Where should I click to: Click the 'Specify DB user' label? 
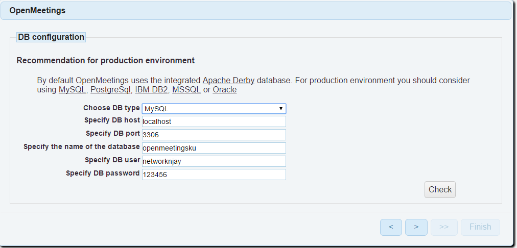click(x=112, y=160)
